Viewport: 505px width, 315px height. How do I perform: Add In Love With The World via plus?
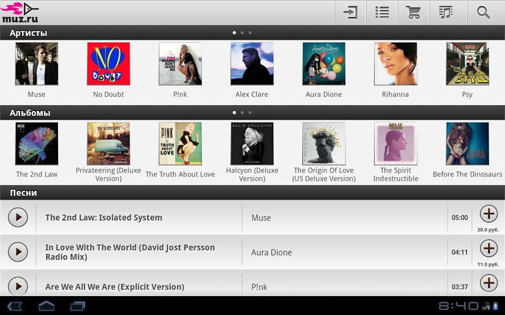(x=489, y=248)
